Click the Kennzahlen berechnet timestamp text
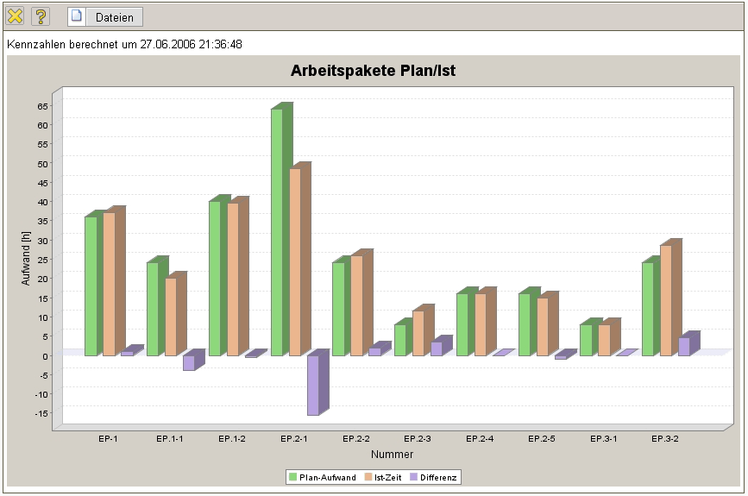This screenshot has width=748, height=496. click(x=124, y=44)
